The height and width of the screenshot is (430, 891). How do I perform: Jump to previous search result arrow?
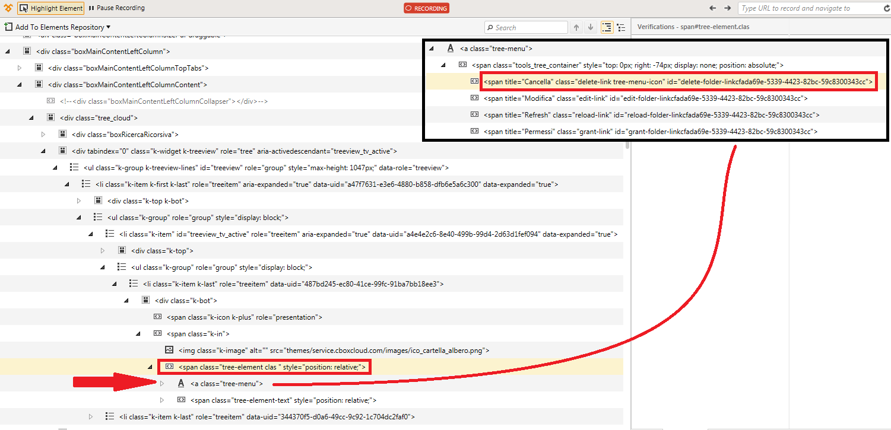pos(576,27)
